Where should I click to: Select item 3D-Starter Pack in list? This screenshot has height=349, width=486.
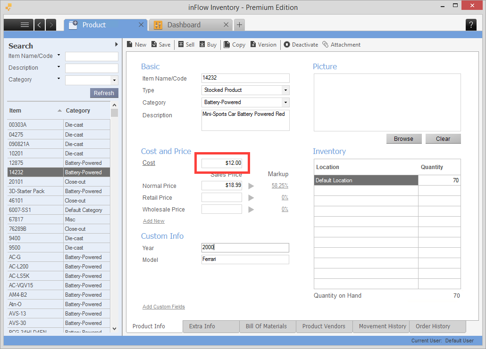[59, 191]
